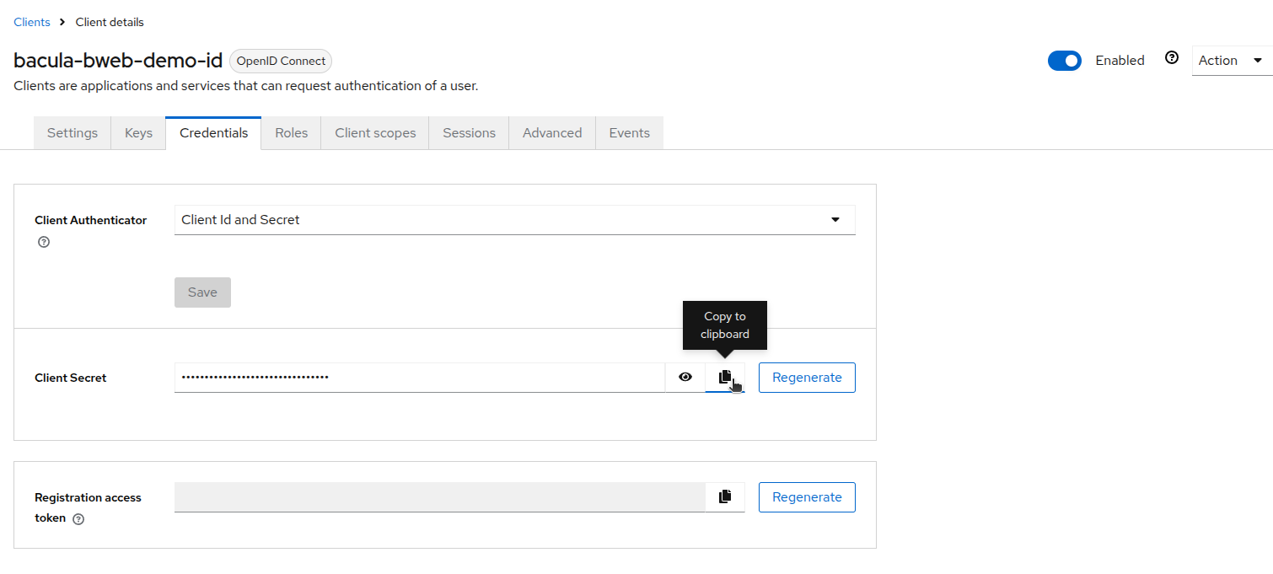Image resolution: width=1273 pixels, height=574 pixels.
Task: Expand the Client Authenticator dropdown
Action: coord(514,220)
